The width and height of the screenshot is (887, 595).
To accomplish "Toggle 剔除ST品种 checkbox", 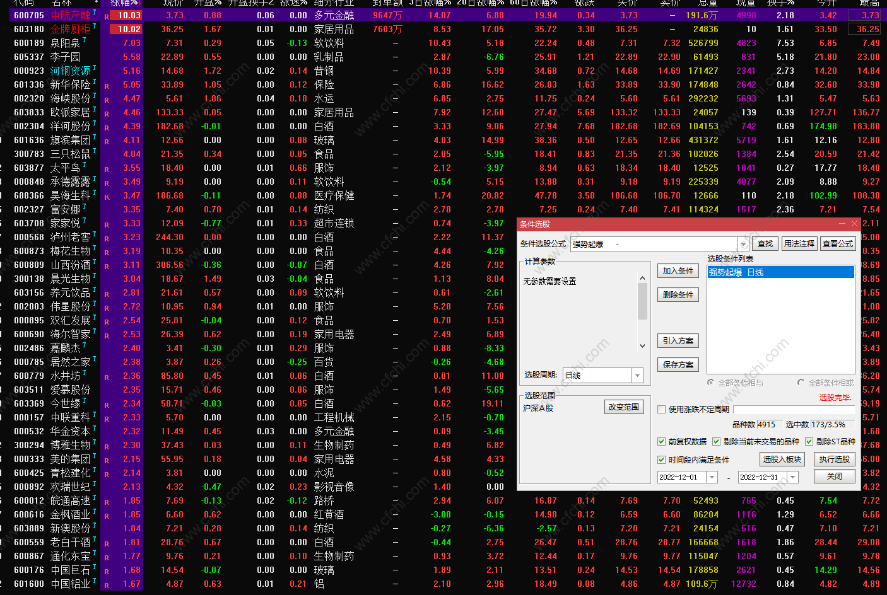I will (x=809, y=441).
